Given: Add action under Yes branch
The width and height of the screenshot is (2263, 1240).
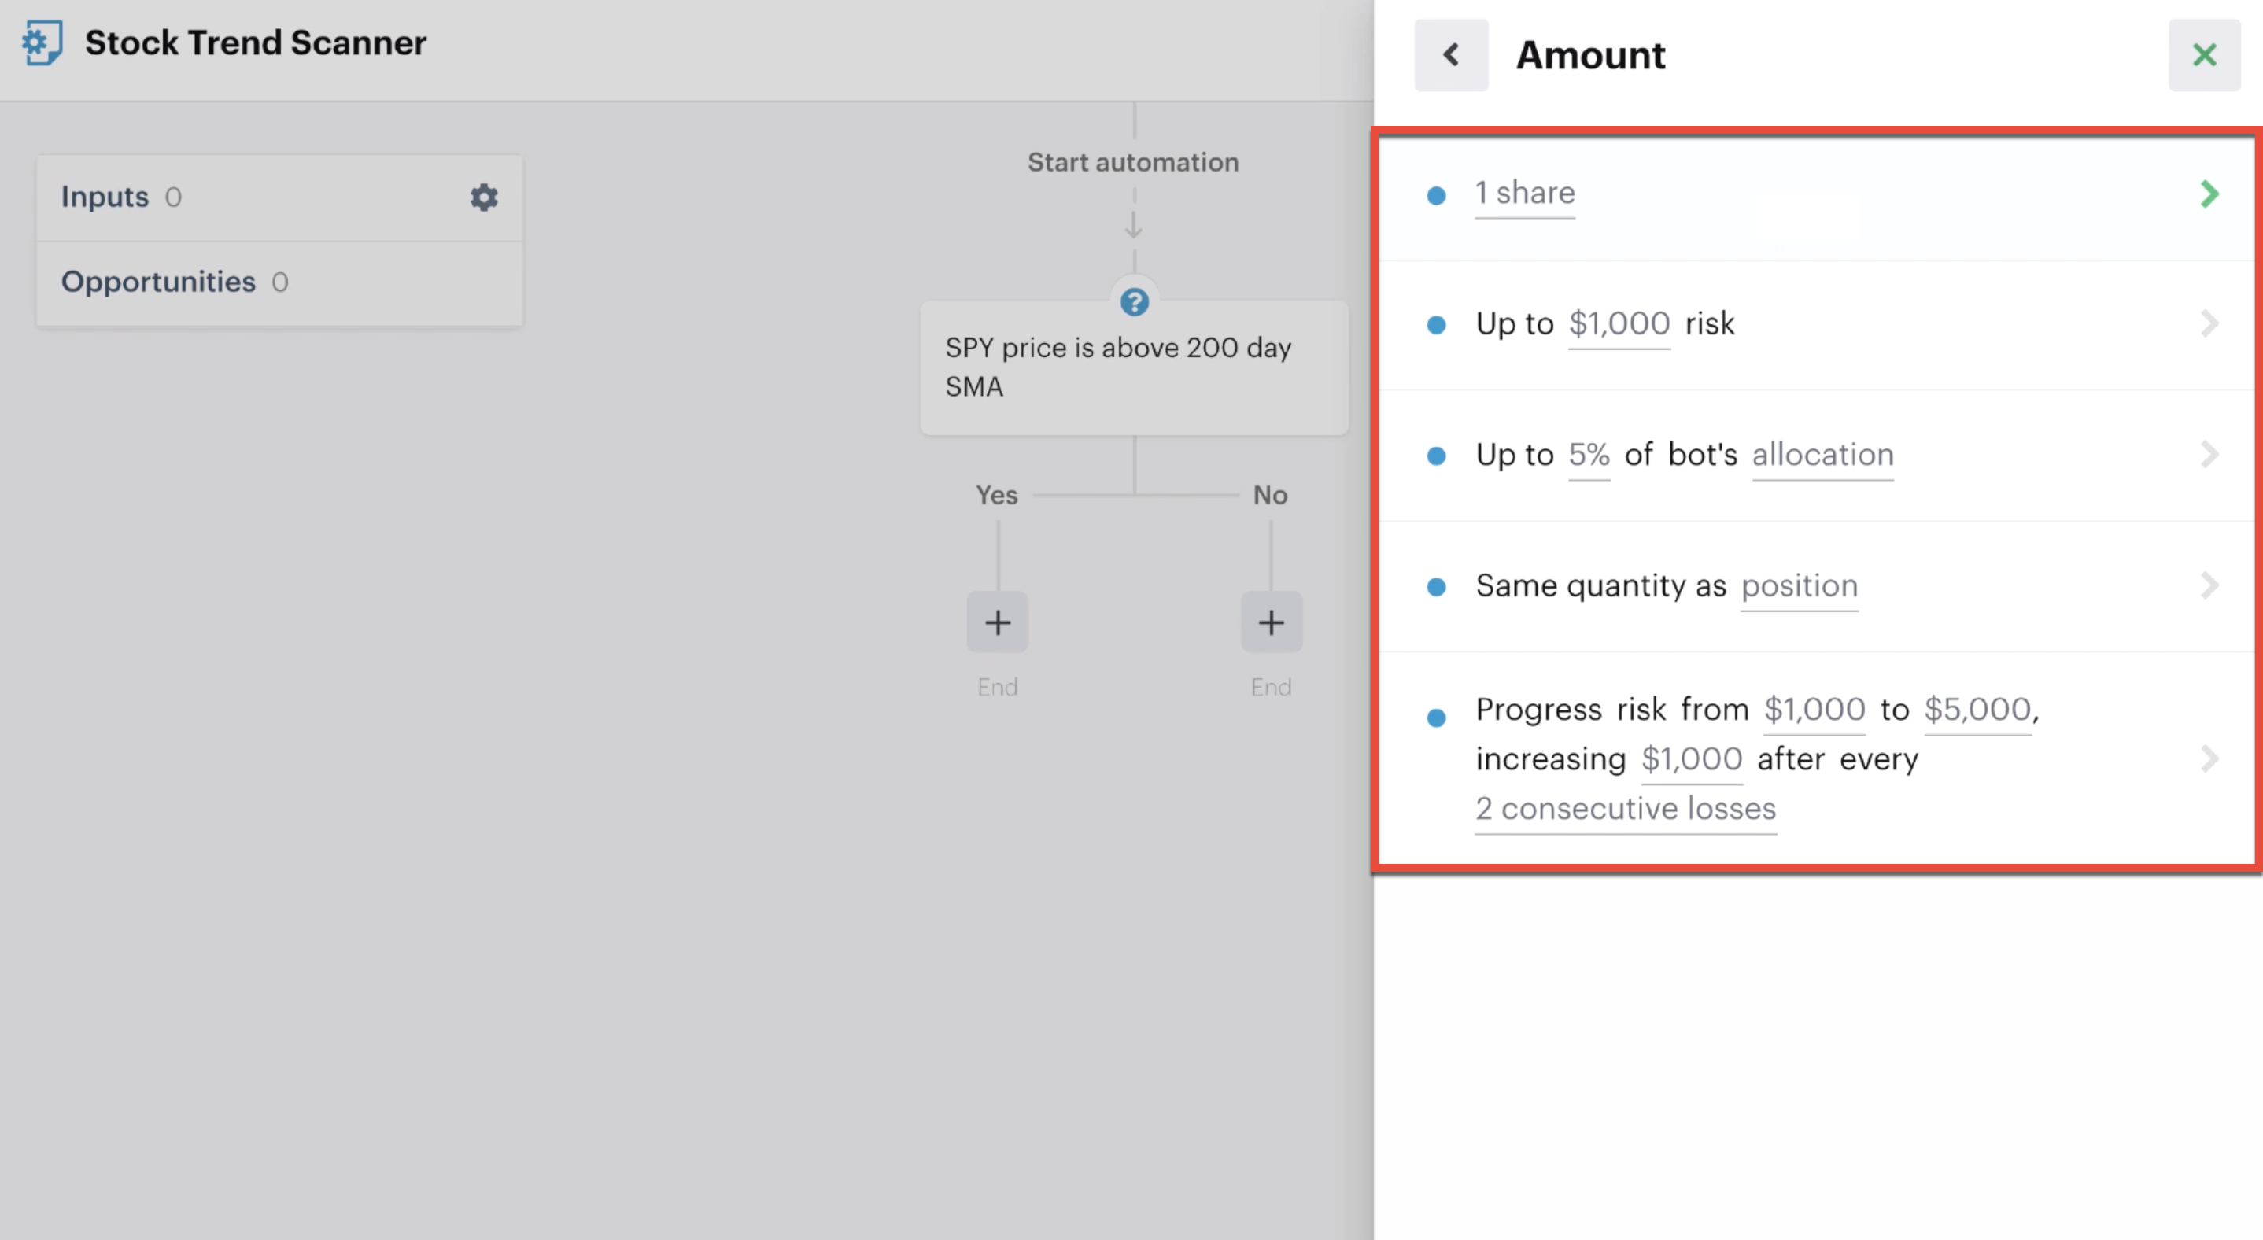Looking at the screenshot, I should click(x=997, y=622).
